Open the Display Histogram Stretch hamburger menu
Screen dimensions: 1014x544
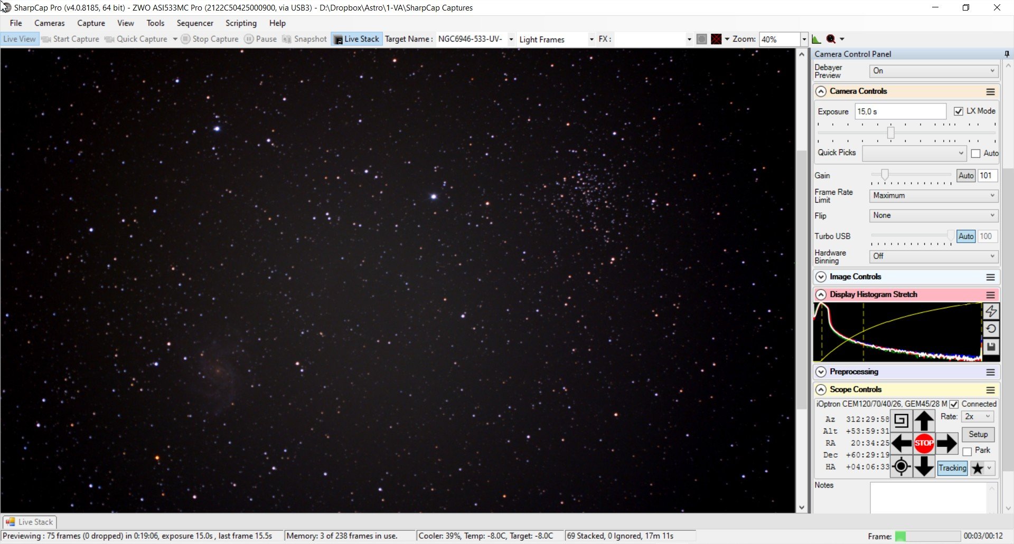pyautogui.click(x=990, y=294)
